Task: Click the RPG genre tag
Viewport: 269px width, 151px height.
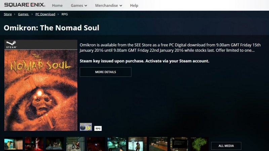Action: 98,129
